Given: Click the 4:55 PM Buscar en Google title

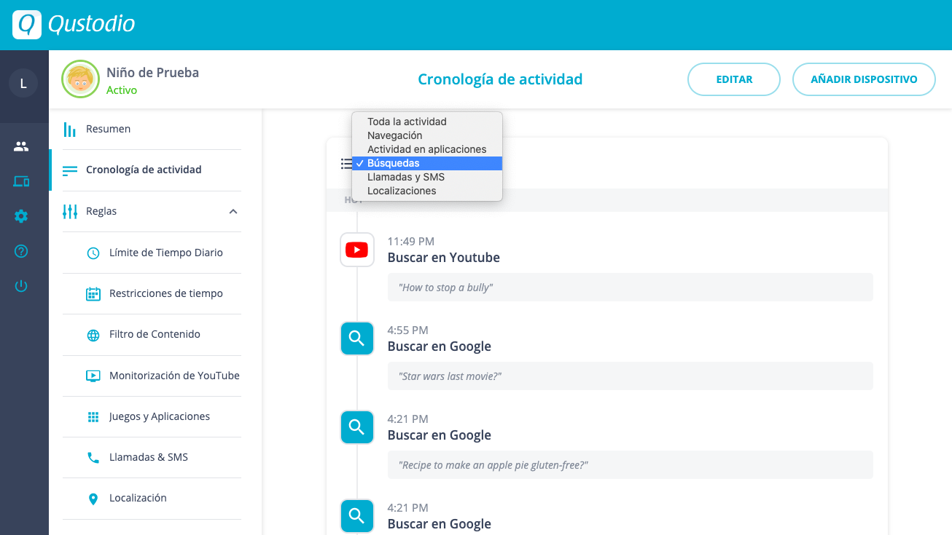Looking at the screenshot, I should 439,346.
